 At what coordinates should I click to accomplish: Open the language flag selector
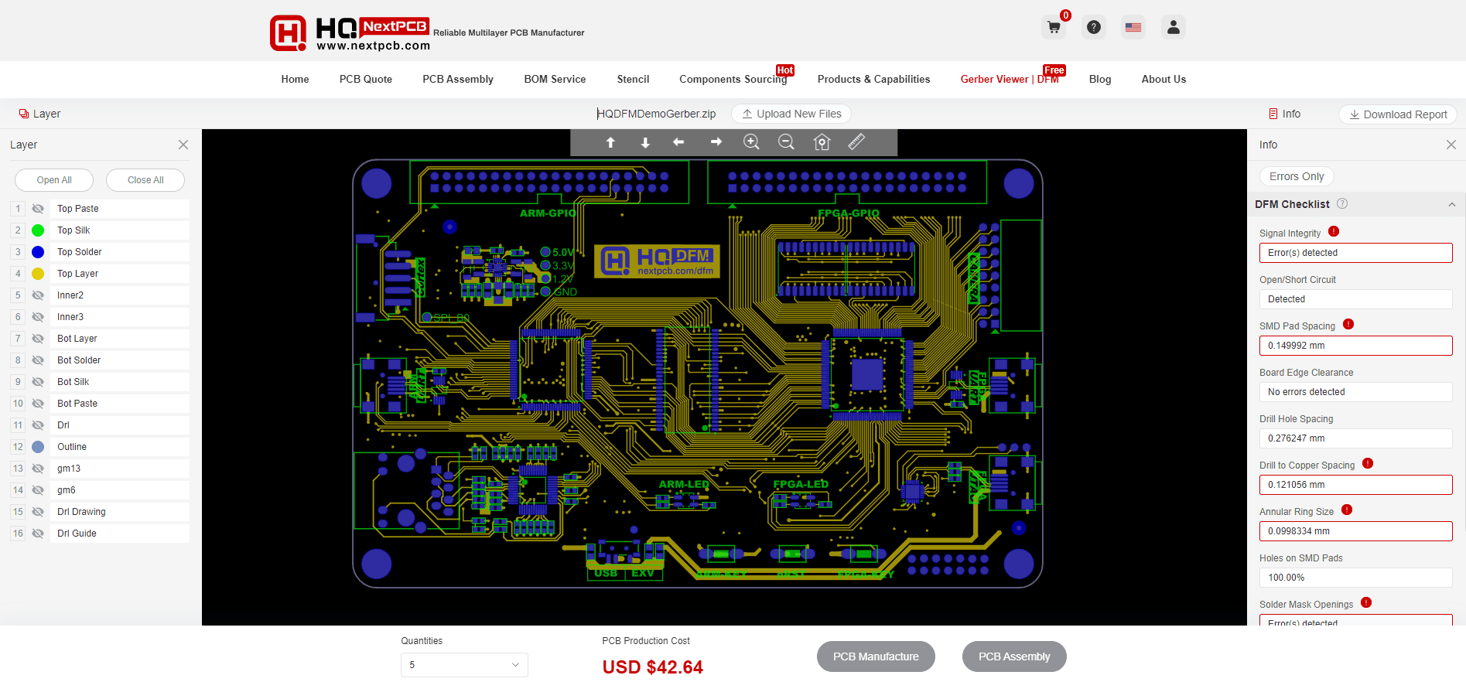tap(1133, 28)
